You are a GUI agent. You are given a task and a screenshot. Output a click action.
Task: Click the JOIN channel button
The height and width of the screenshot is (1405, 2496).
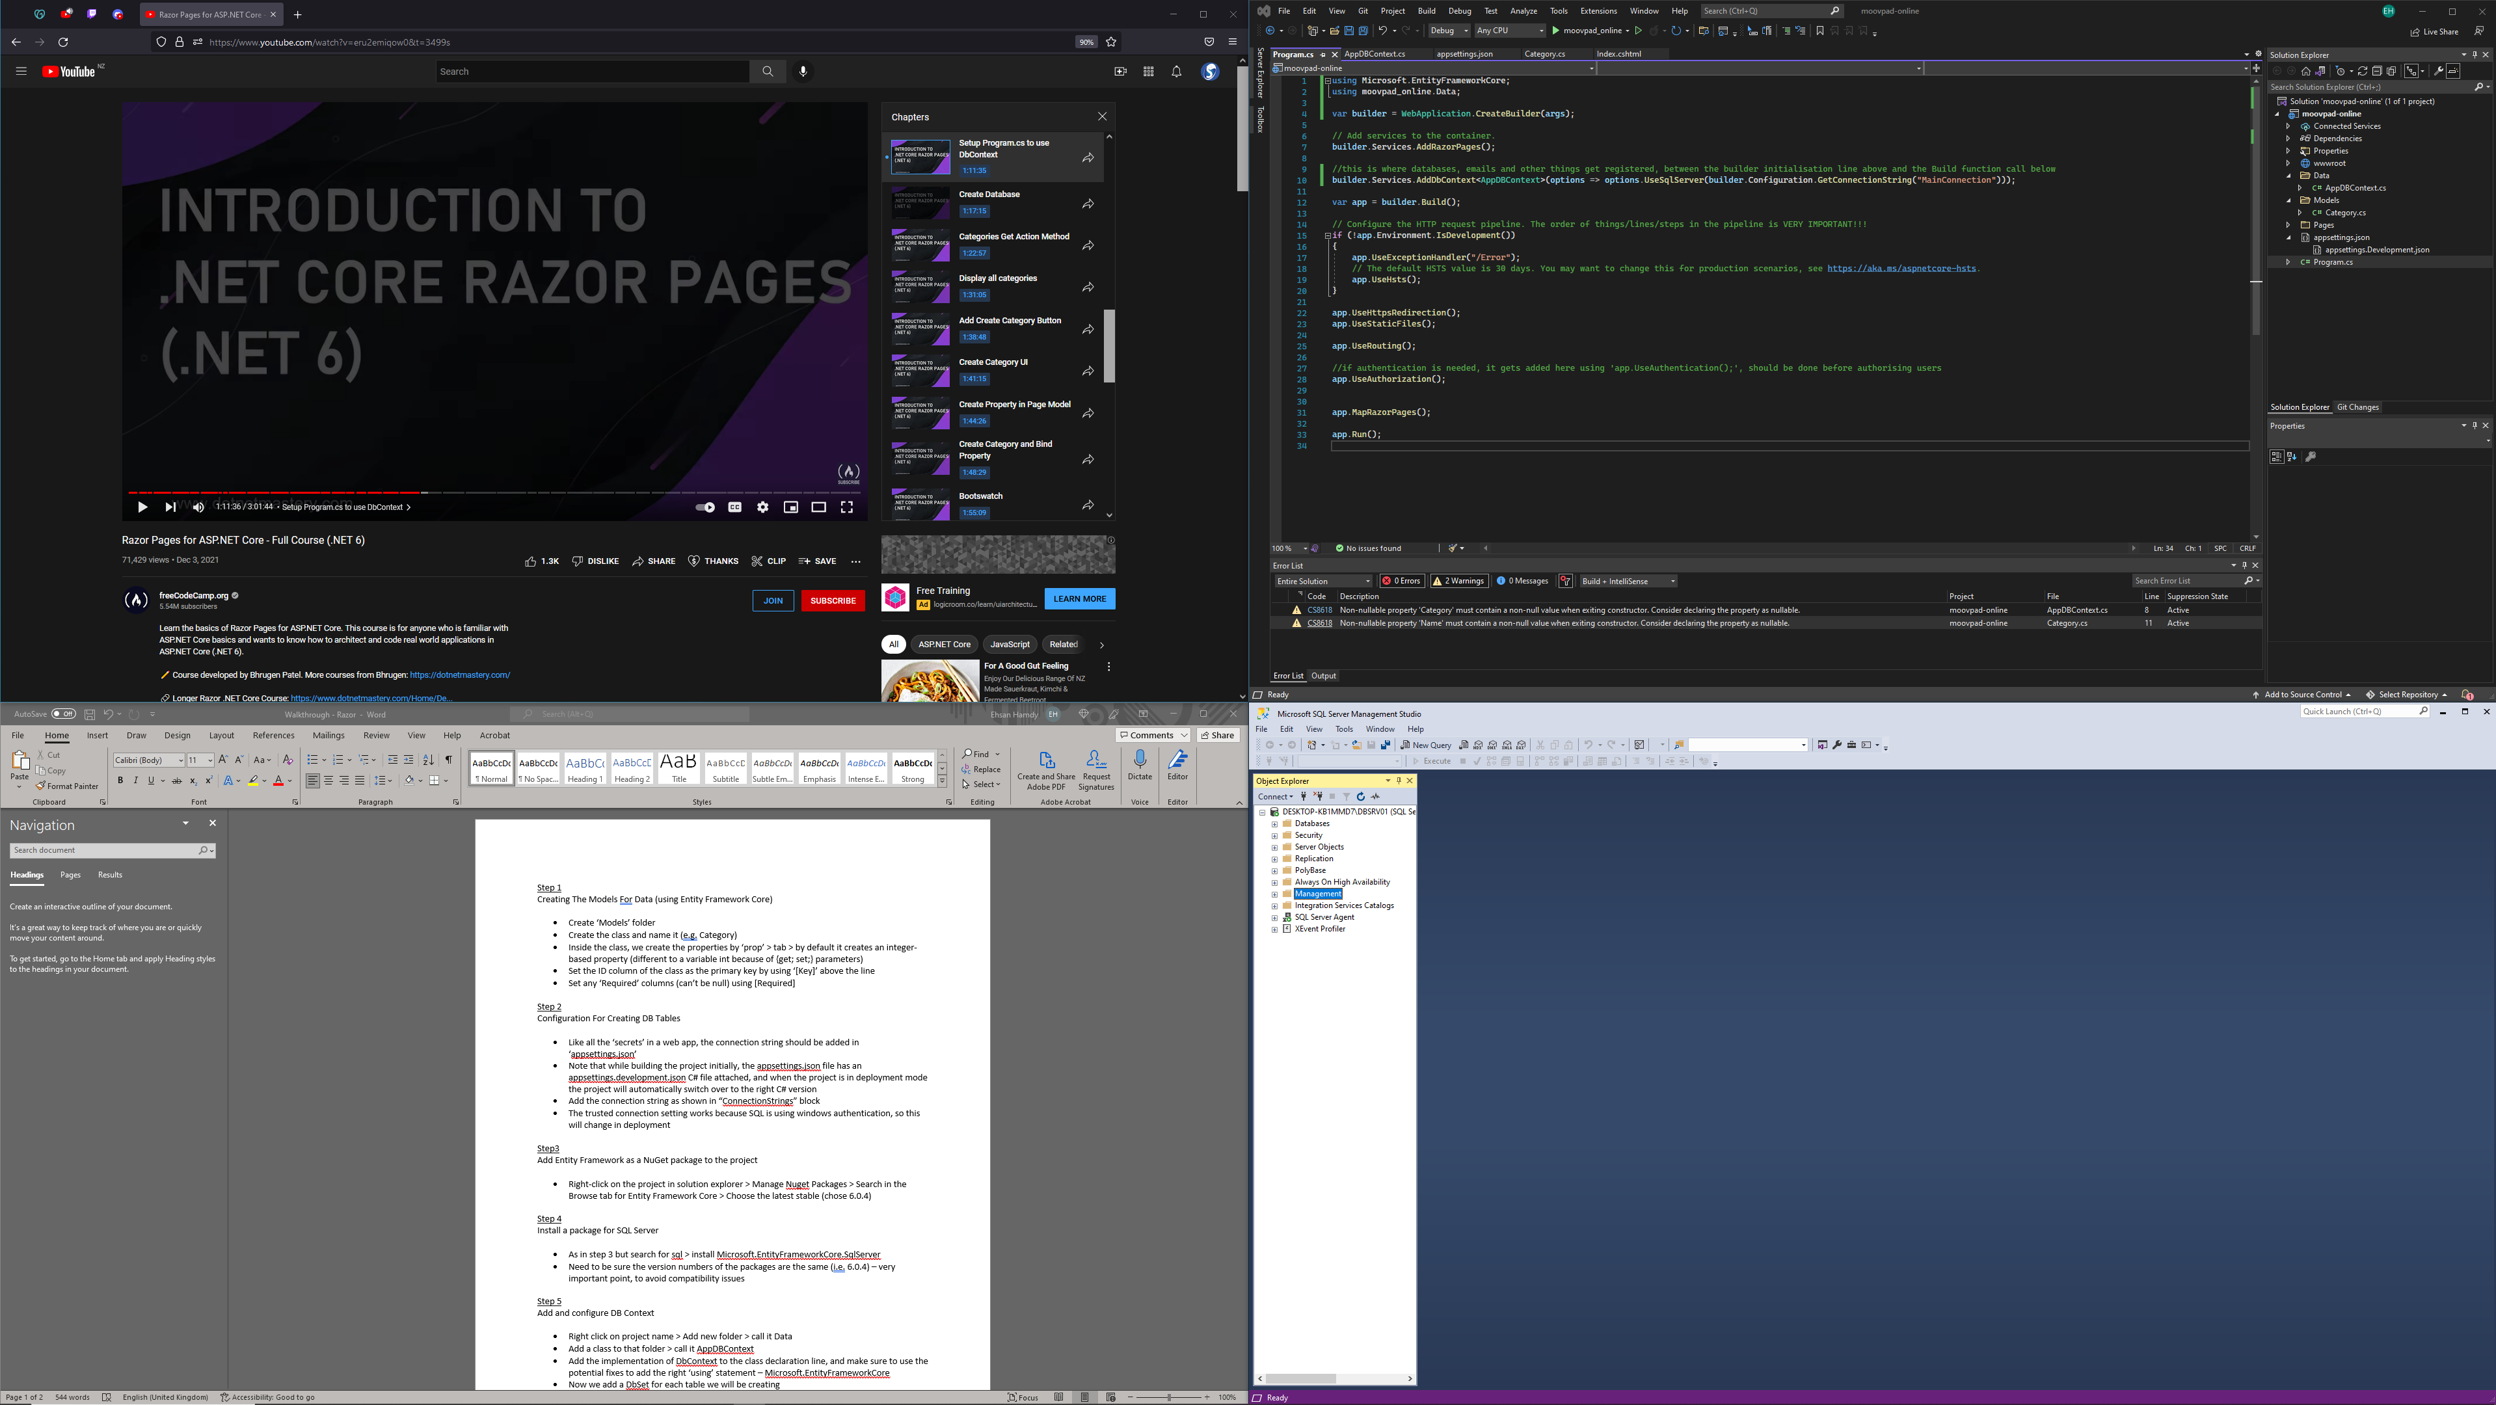(x=772, y=600)
